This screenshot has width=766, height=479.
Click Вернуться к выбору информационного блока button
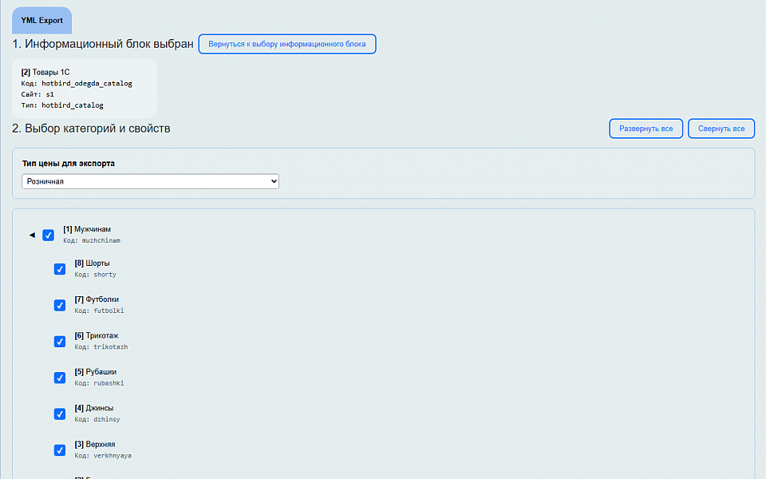[x=286, y=44]
